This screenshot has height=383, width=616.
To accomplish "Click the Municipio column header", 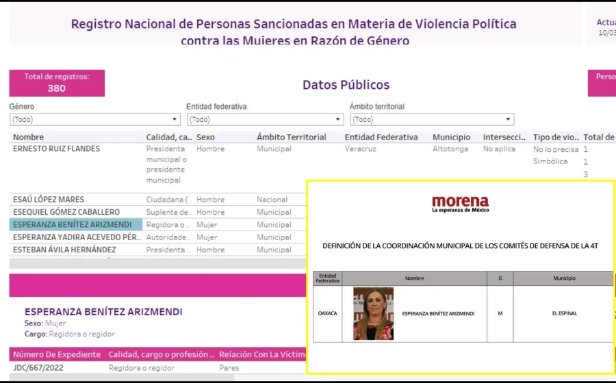I will point(452,137).
